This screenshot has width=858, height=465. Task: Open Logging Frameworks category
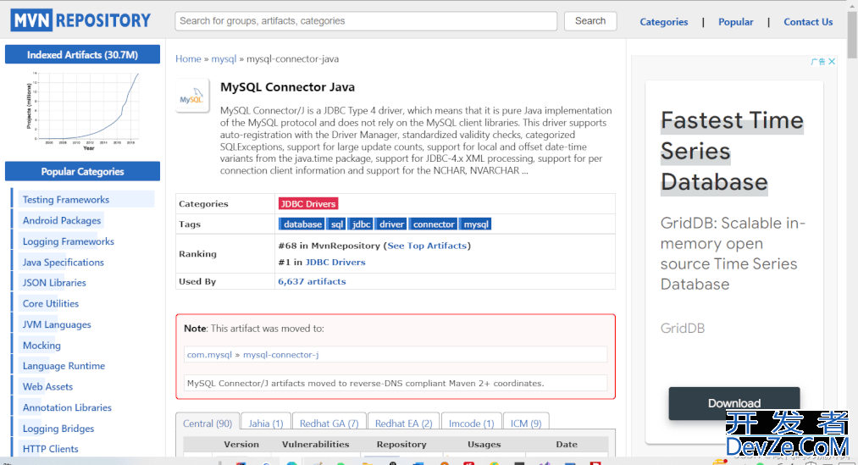(x=69, y=241)
